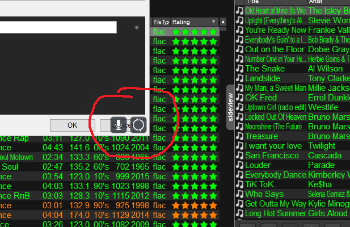Click the music note icon beside OK Fred
The image size is (350, 227).
point(240,98)
